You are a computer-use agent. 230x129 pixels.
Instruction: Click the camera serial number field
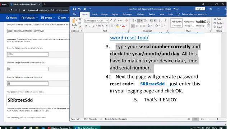coord(38,31)
